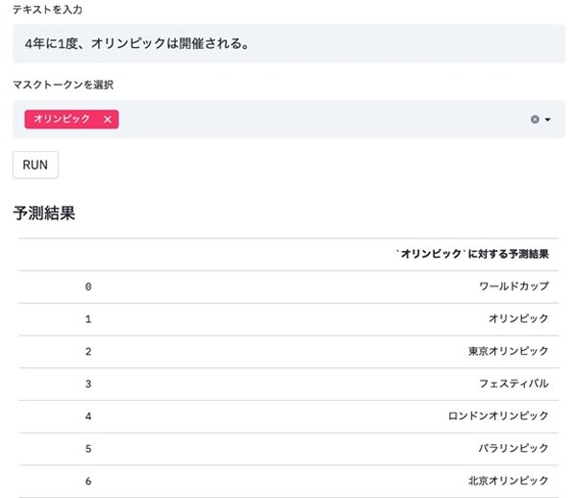577x498 pixels.
Task: Expand the mask token dropdown arrow
Action: (x=548, y=120)
